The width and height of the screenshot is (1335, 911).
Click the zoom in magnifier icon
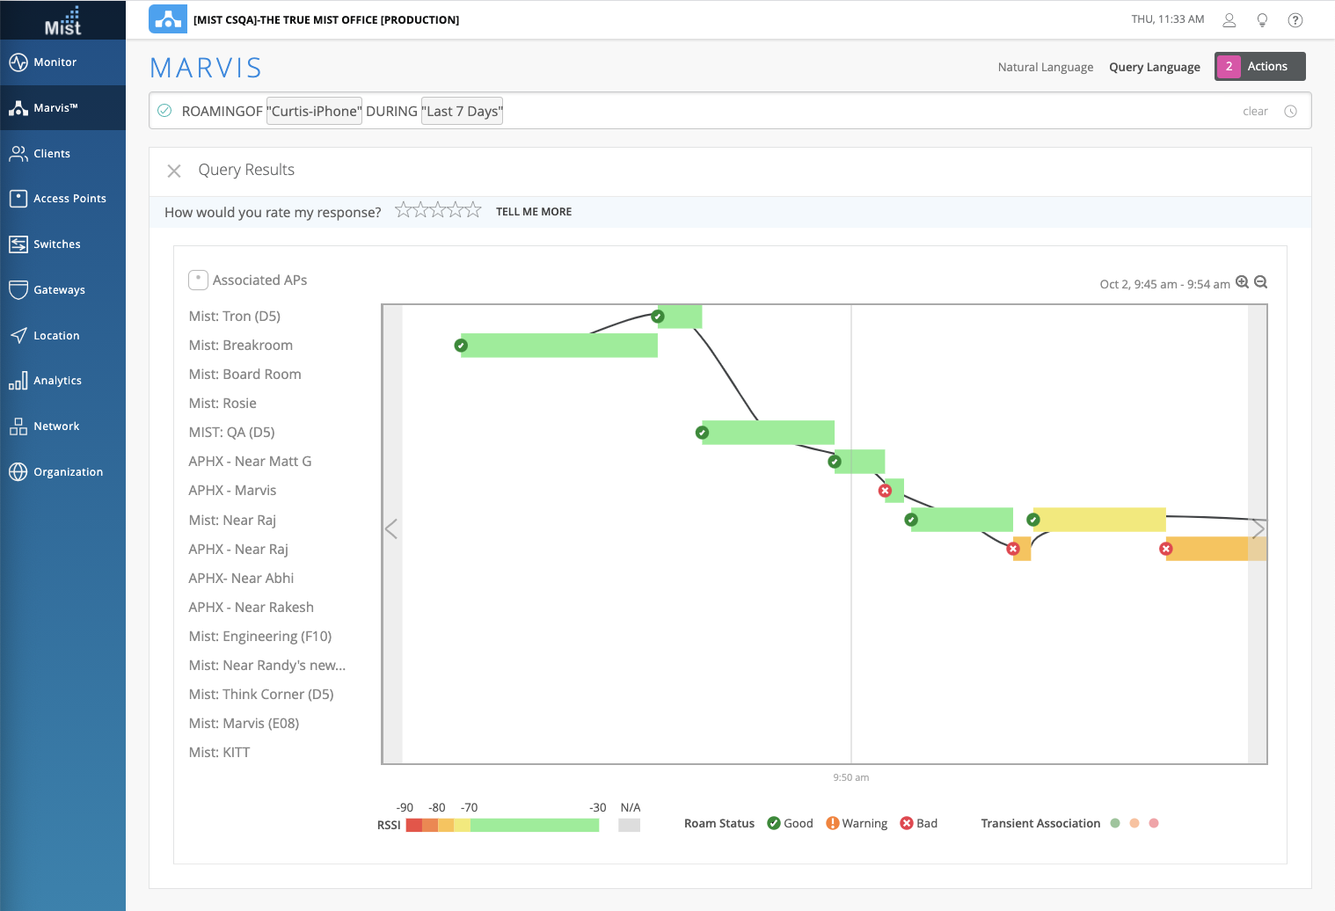click(x=1242, y=282)
